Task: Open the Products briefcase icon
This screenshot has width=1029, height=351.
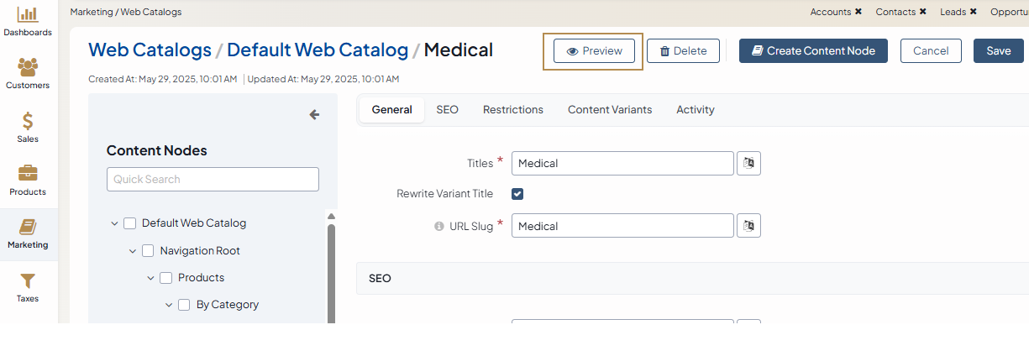Action: click(x=28, y=174)
